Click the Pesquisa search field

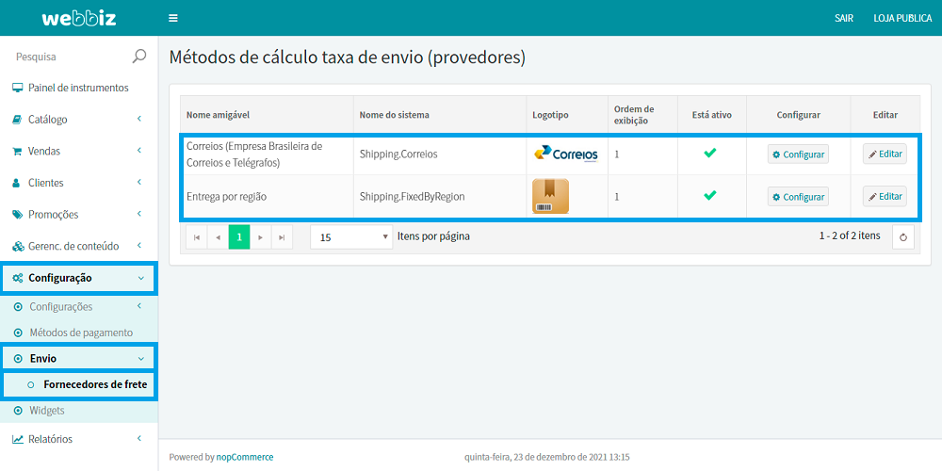[x=66, y=57]
